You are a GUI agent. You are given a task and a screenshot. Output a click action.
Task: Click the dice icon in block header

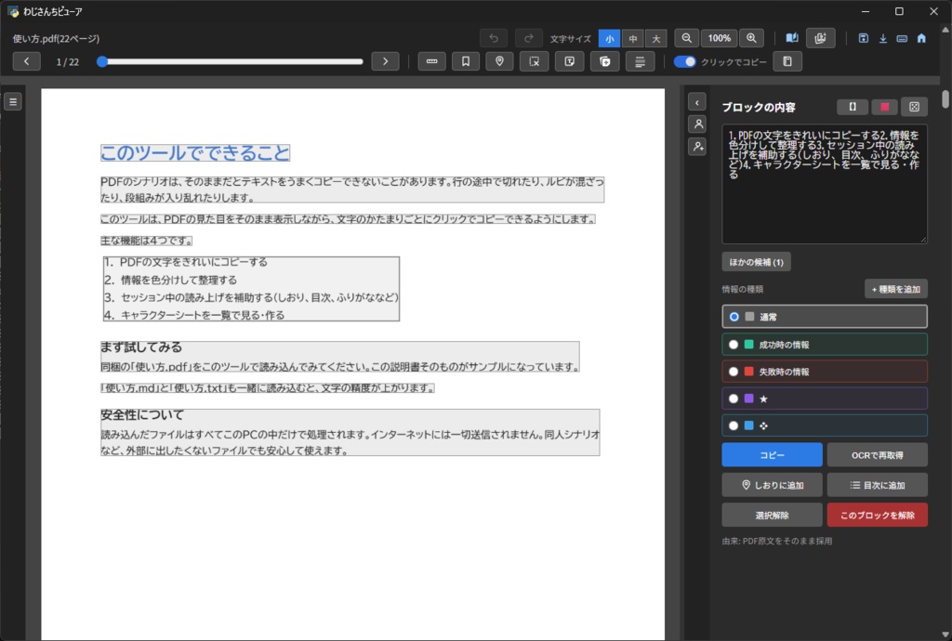coord(915,108)
